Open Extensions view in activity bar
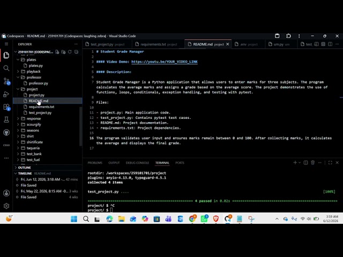Viewport: 343px width, 257px height. tap(6, 107)
